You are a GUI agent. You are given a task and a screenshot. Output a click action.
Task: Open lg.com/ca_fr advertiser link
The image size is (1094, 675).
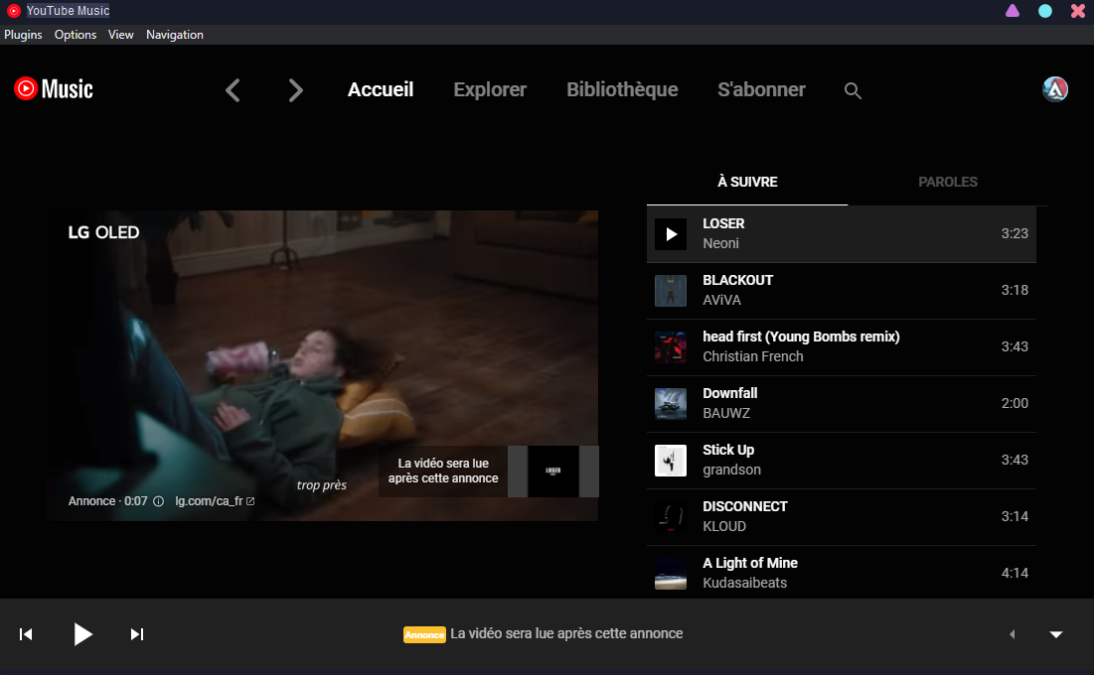tap(215, 501)
